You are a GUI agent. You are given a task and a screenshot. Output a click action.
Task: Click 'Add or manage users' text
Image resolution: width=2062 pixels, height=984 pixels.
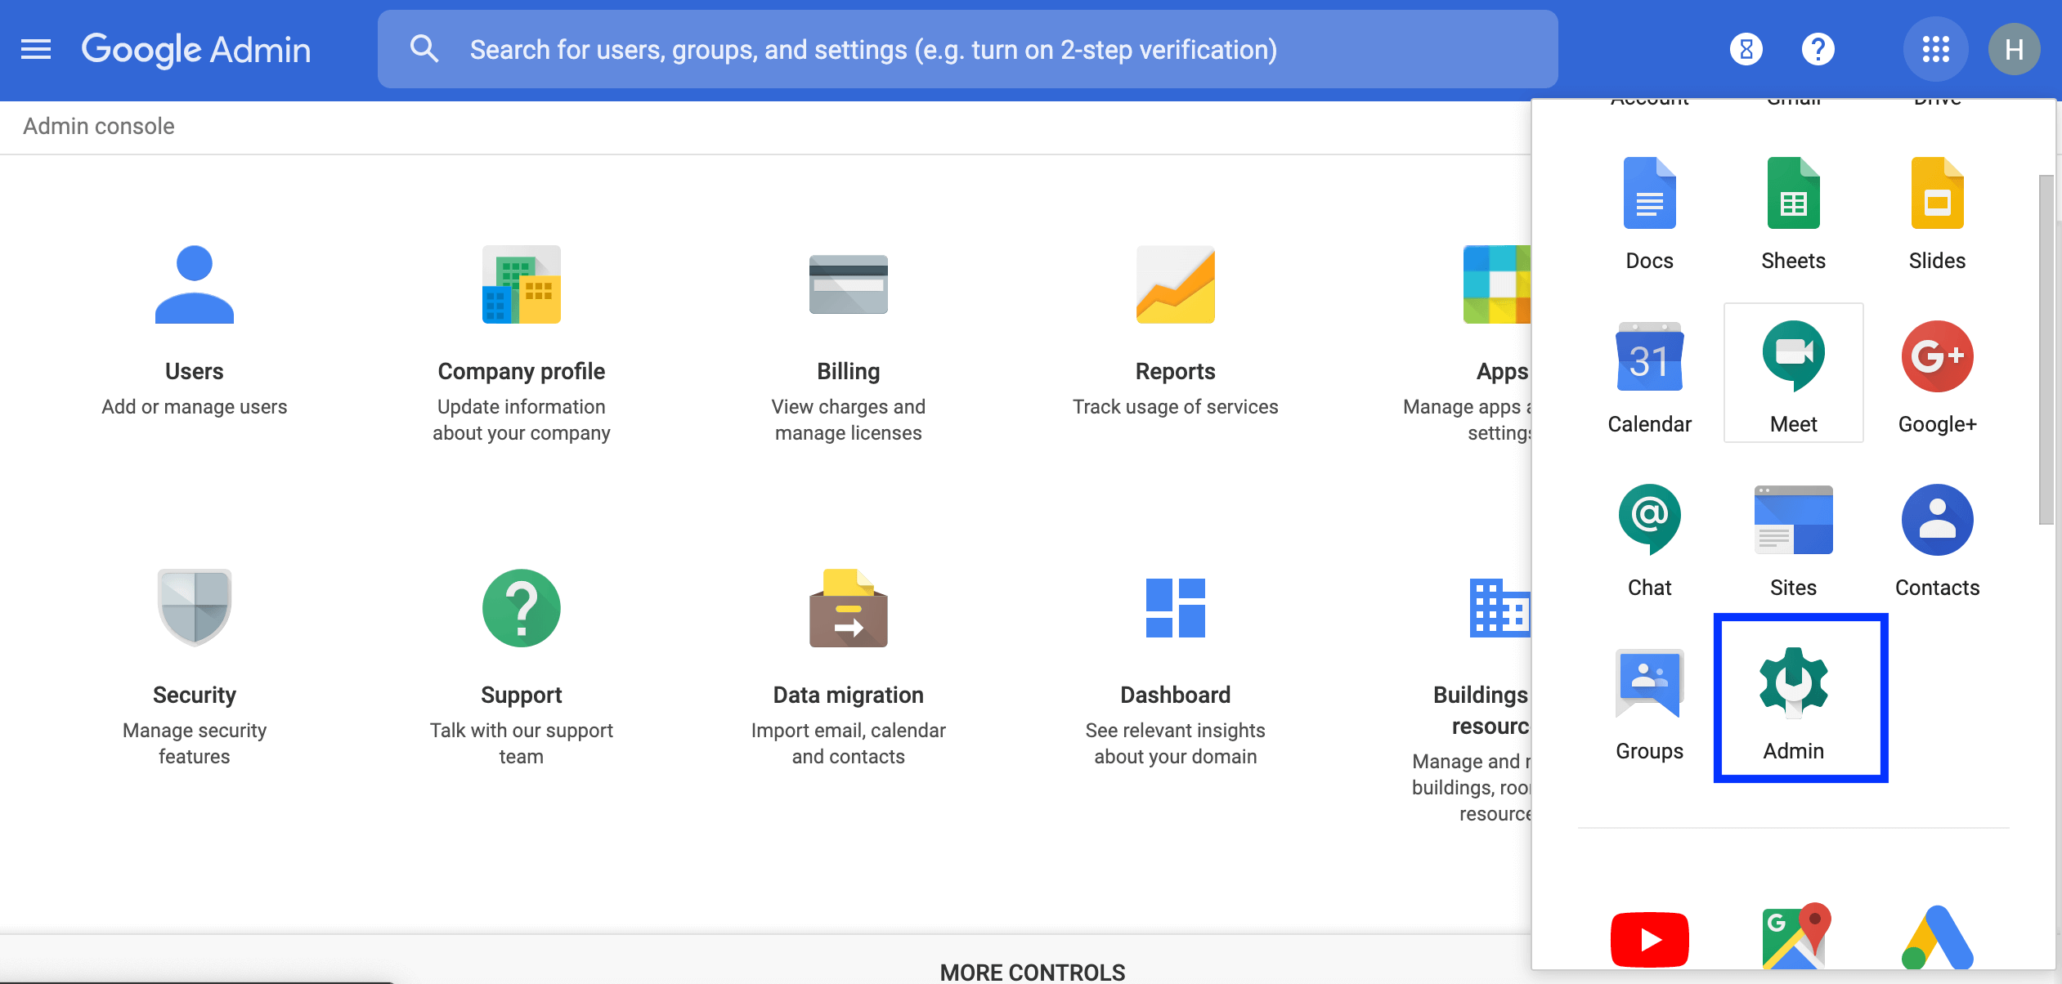point(195,407)
